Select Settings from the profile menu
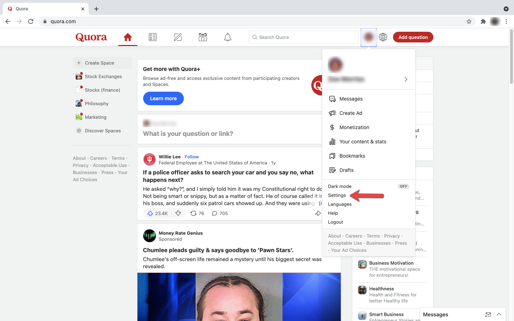This screenshot has width=514, height=321. click(x=337, y=195)
